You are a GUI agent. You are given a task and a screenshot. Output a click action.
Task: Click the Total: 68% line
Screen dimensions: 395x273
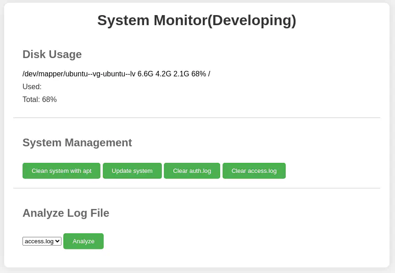pos(39,99)
